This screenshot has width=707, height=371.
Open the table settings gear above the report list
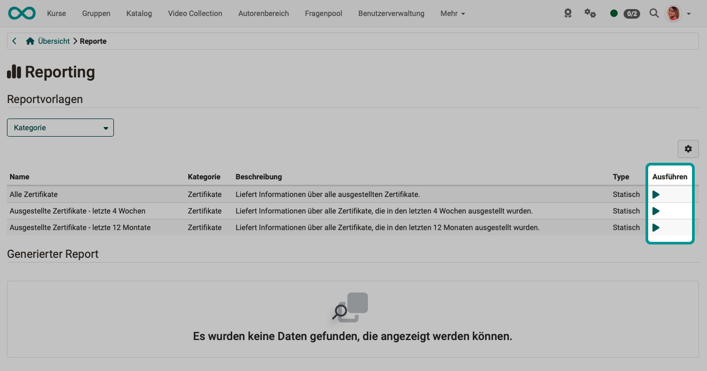coord(688,149)
